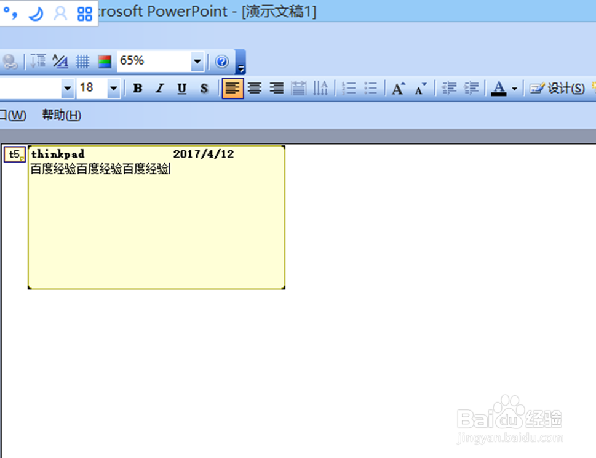Center-align the paragraph text
This screenshot has width=596, height=458.
pyautogui.click(x=254, y=88)
